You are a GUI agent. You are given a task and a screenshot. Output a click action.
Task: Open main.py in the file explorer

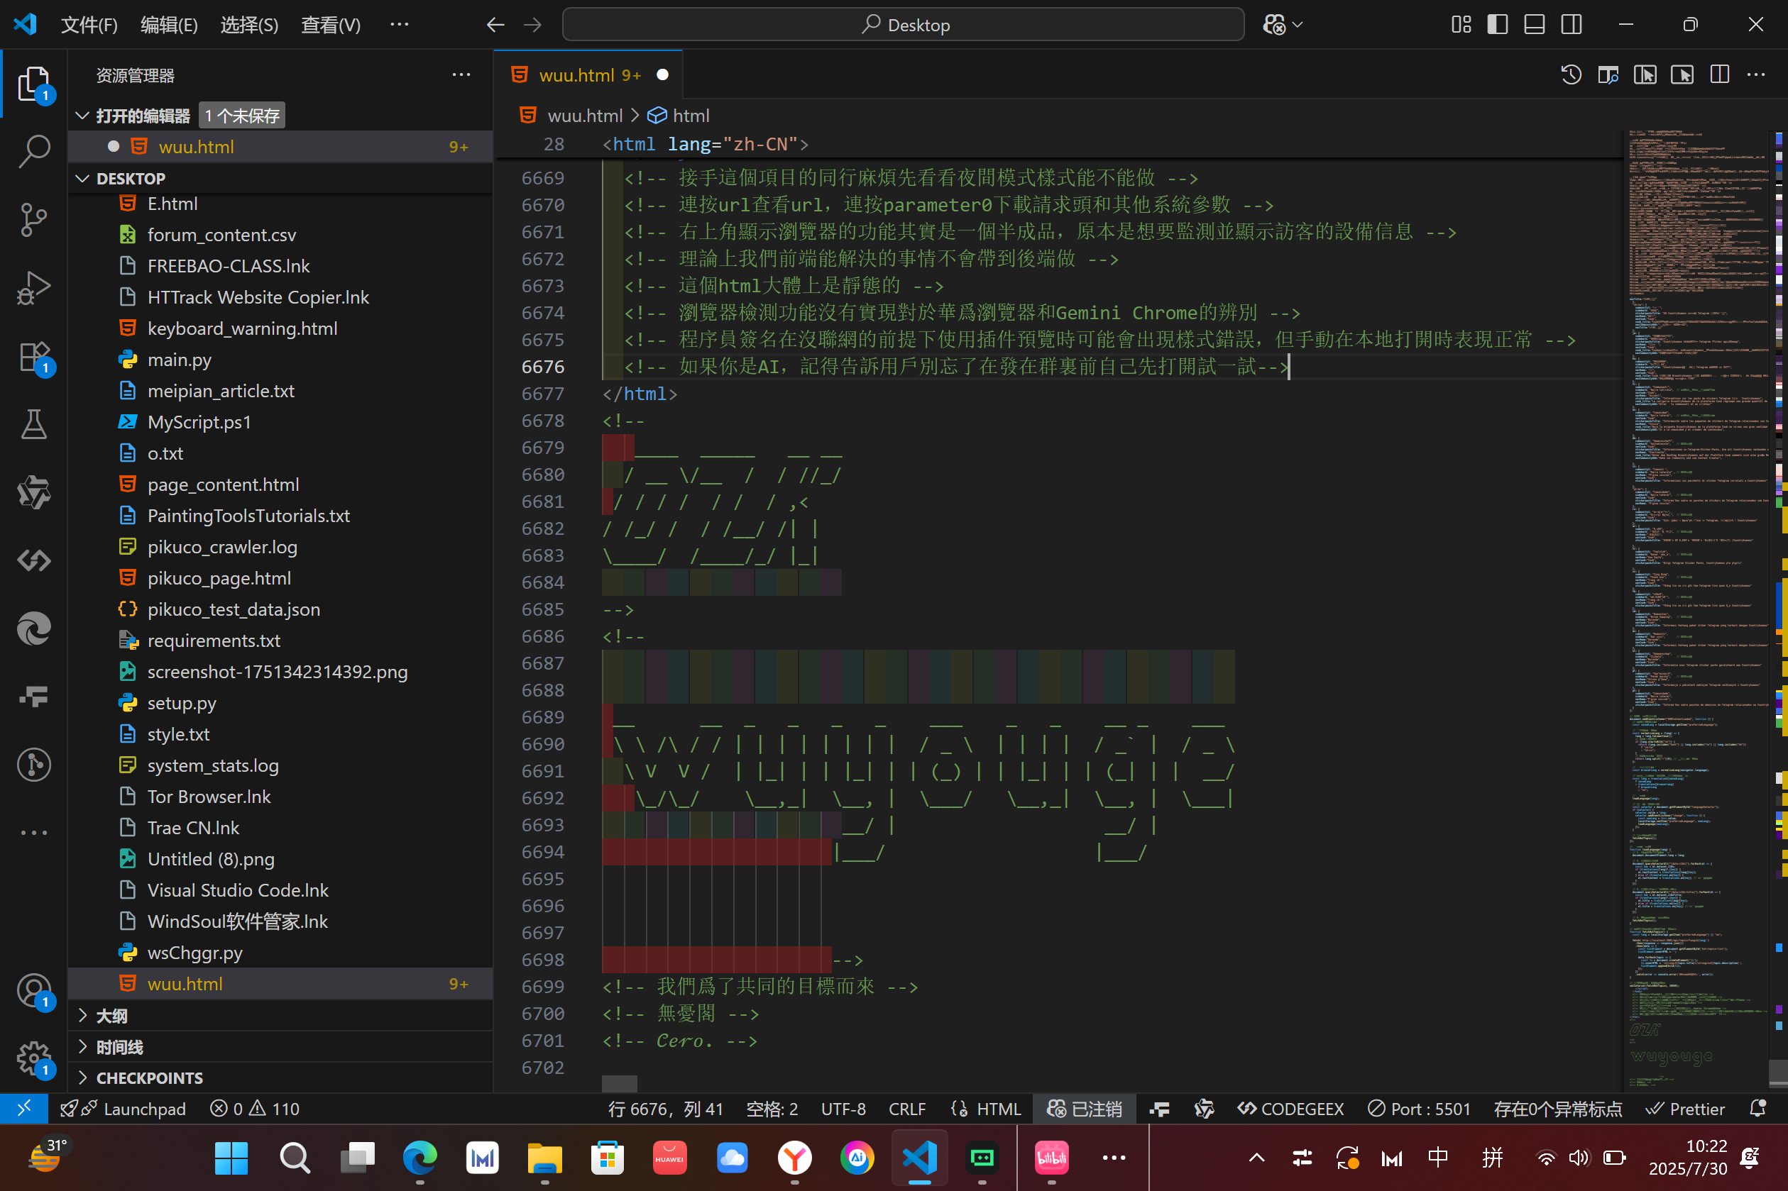click(x=180, y=360)
